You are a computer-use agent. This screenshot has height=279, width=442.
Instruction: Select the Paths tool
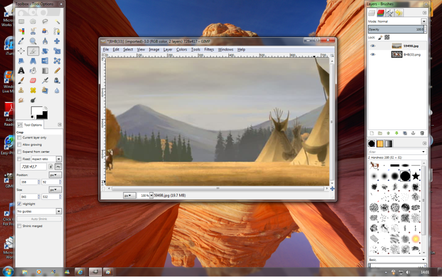(57, 32)
